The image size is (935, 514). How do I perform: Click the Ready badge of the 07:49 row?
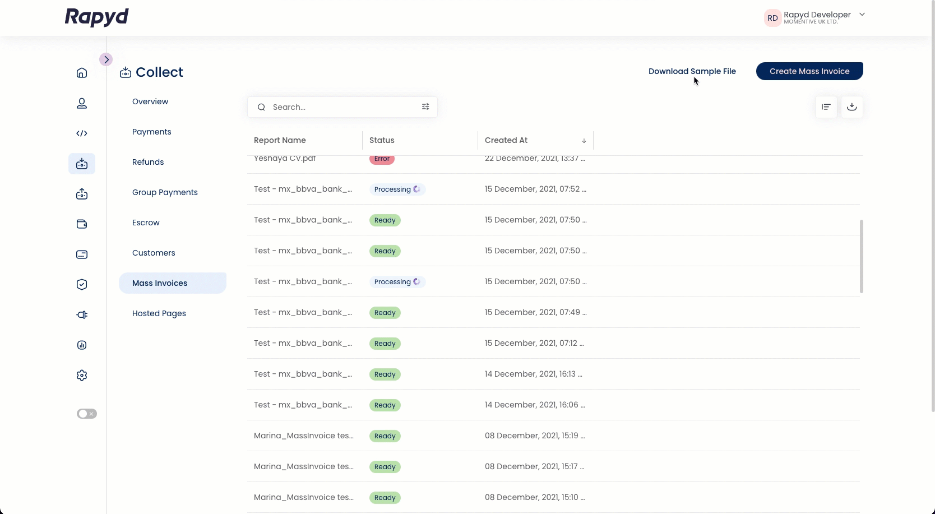(385, 313)
